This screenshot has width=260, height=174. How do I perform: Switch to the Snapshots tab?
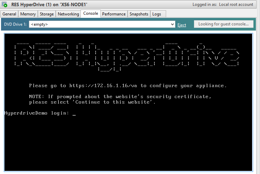[x=139, y=14]
